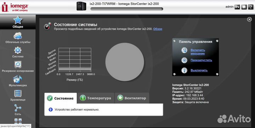Open help via the question mark icon

tap(251, 7)
